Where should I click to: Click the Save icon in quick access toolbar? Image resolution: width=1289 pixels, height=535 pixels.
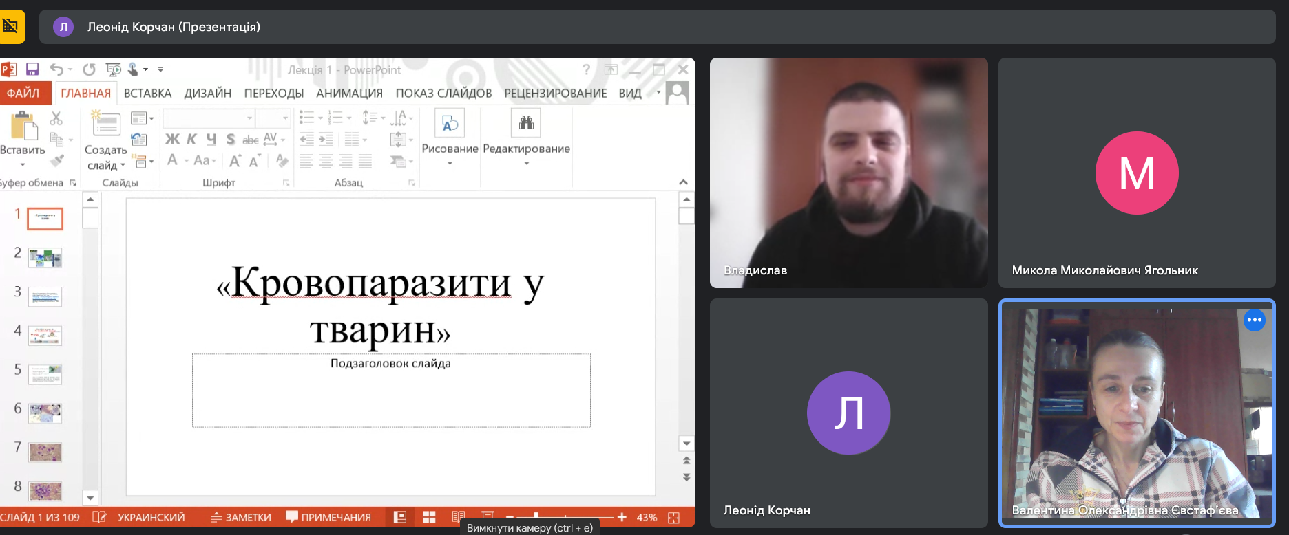(x=32, y=69)
